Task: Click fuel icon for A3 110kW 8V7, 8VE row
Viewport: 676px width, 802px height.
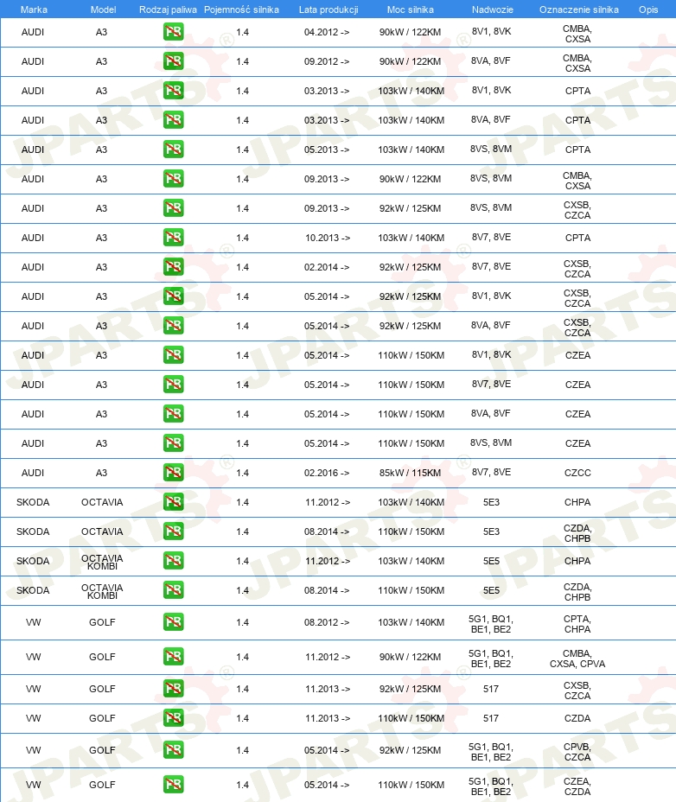Action: (174, 385)
